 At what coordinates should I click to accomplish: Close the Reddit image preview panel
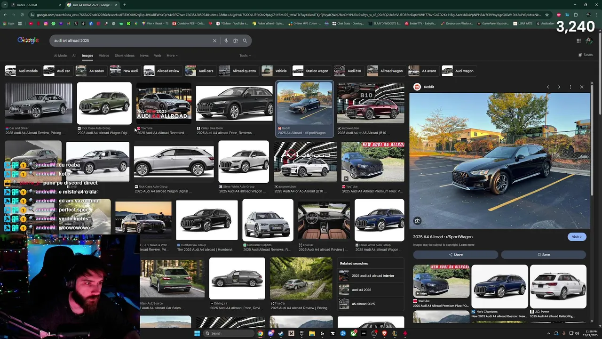pos(581,87)
